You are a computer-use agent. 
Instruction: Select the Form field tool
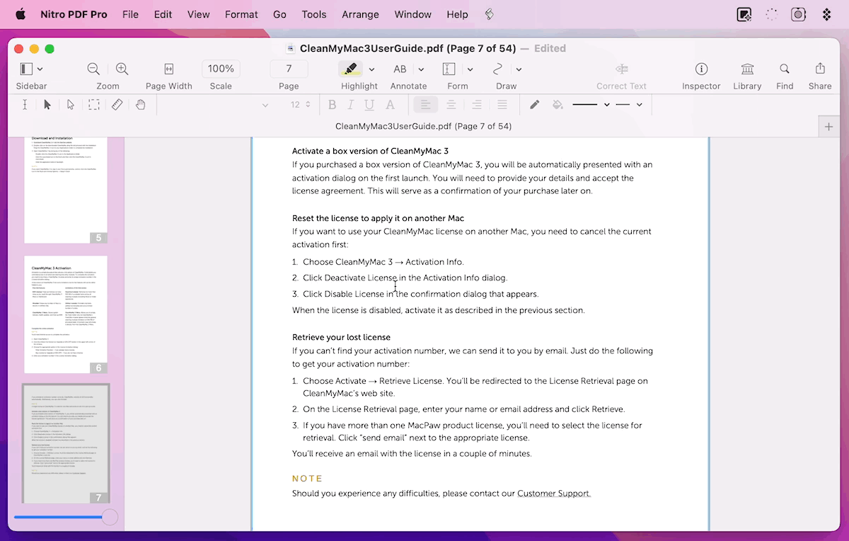[449, 69]
